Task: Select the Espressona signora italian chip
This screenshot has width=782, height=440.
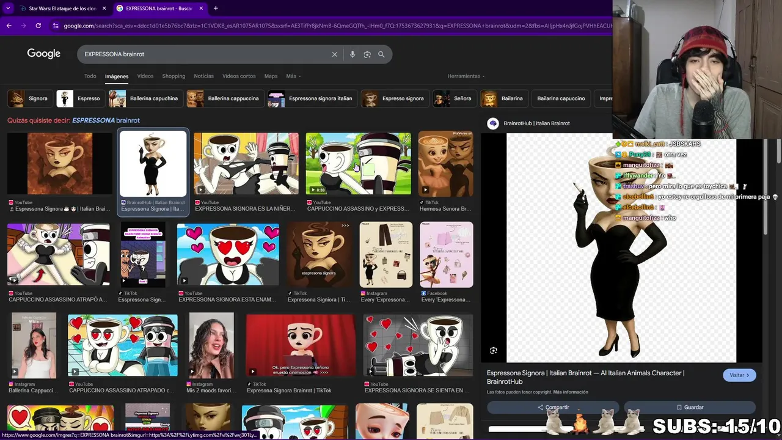Action: (312, 98)
